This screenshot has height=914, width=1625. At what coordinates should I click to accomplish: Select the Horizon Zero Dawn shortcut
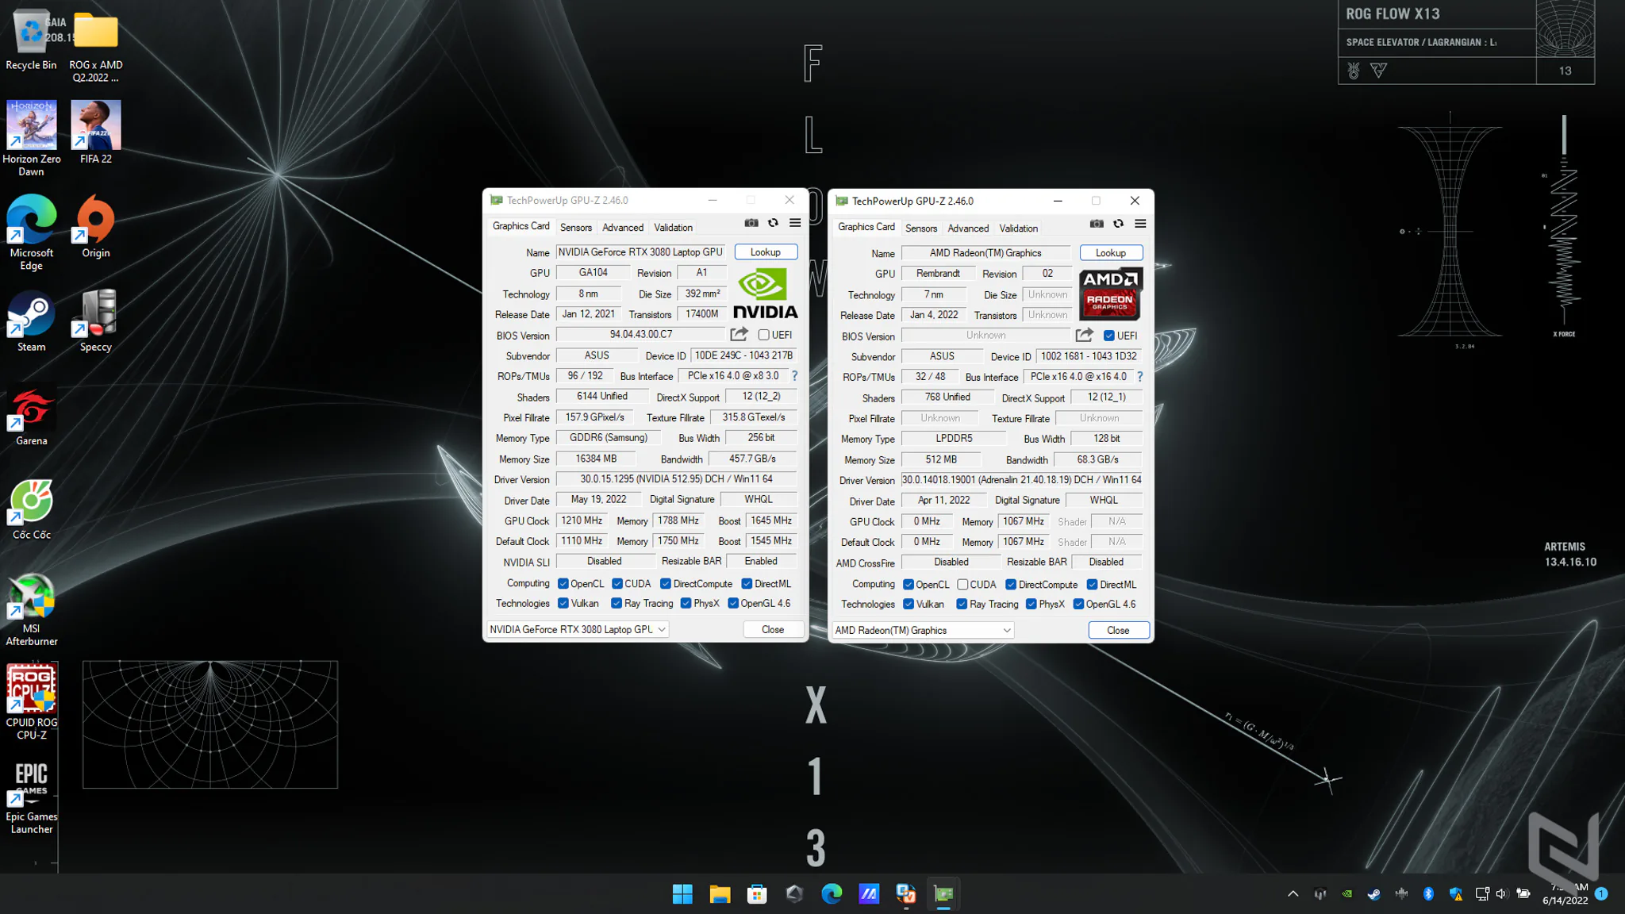(32, 138)
